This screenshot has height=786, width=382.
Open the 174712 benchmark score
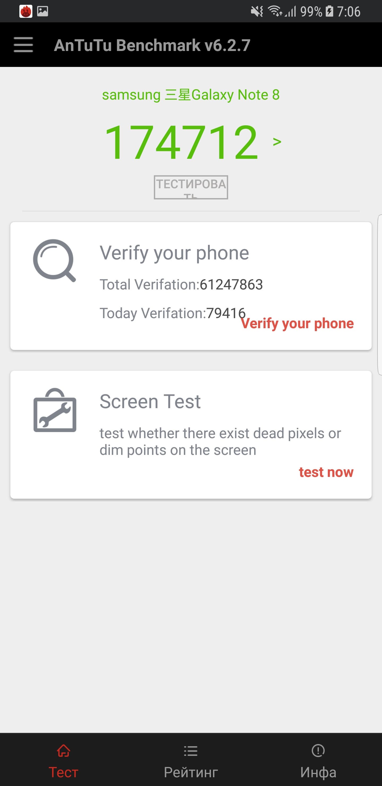[x=182, y=142]
